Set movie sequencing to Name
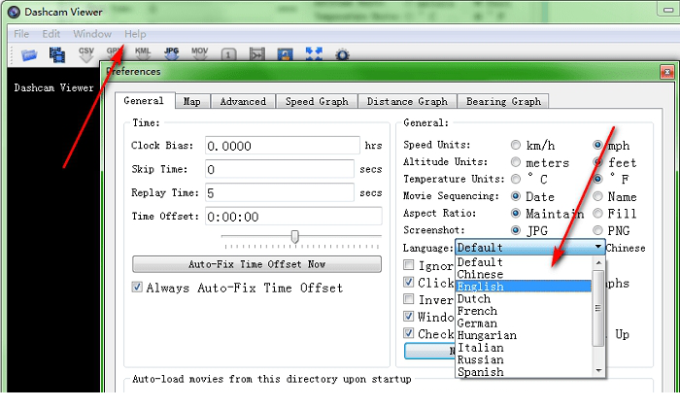The width and height of the screenshot is (680, 408). (x=597, y=196)
